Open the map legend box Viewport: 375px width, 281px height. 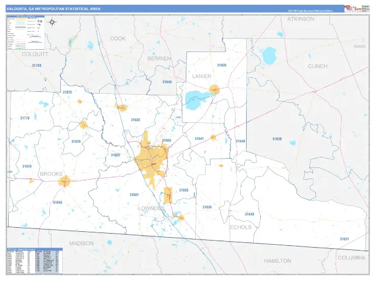click(26, 33)
